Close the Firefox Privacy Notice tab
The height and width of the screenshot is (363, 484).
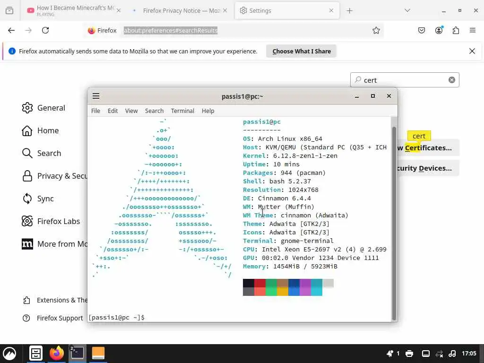point(225,10)
